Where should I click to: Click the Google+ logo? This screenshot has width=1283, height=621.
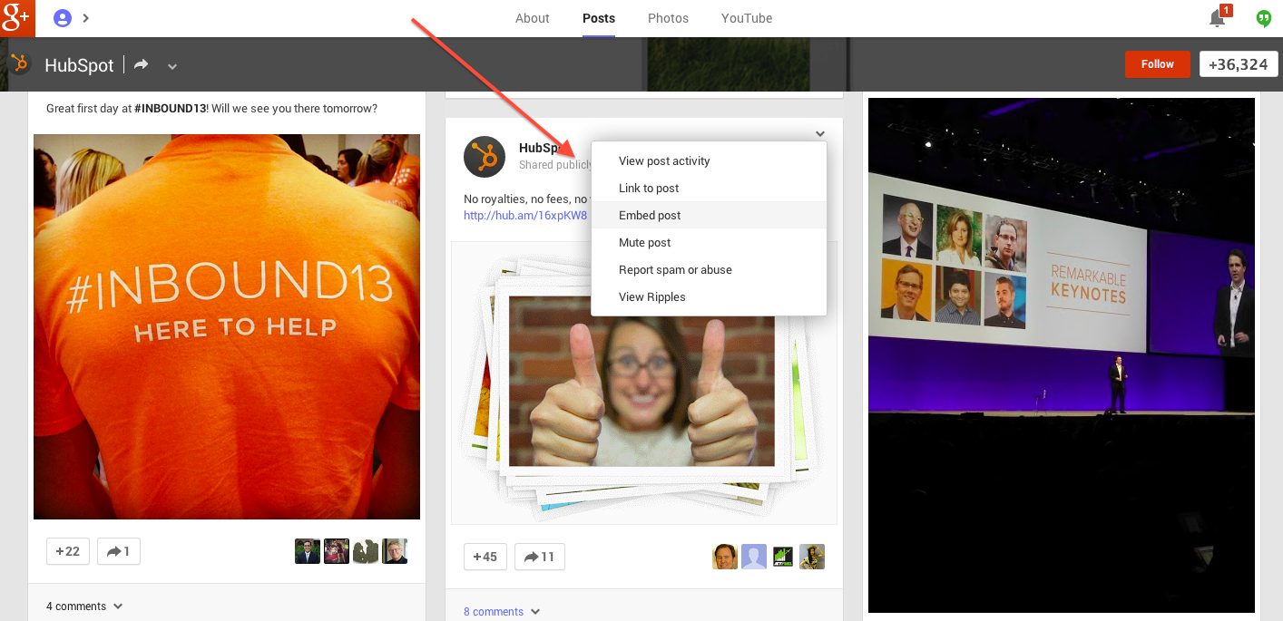click(x=17, y=17)
